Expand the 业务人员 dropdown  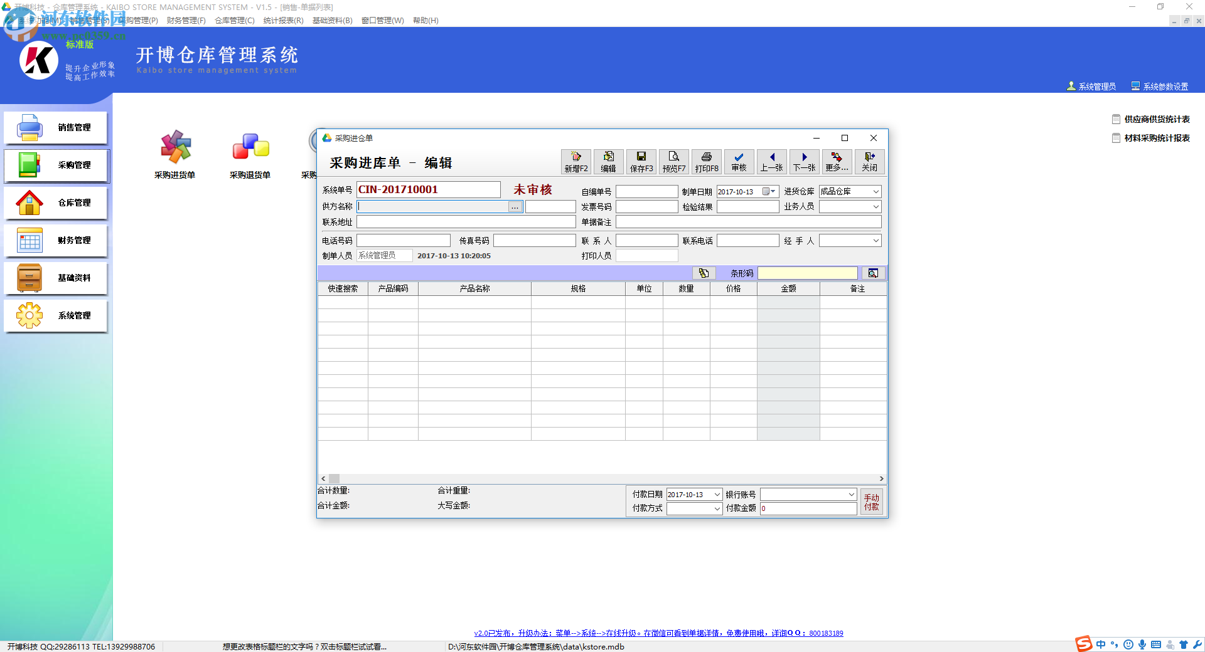[x=876, y=207]
